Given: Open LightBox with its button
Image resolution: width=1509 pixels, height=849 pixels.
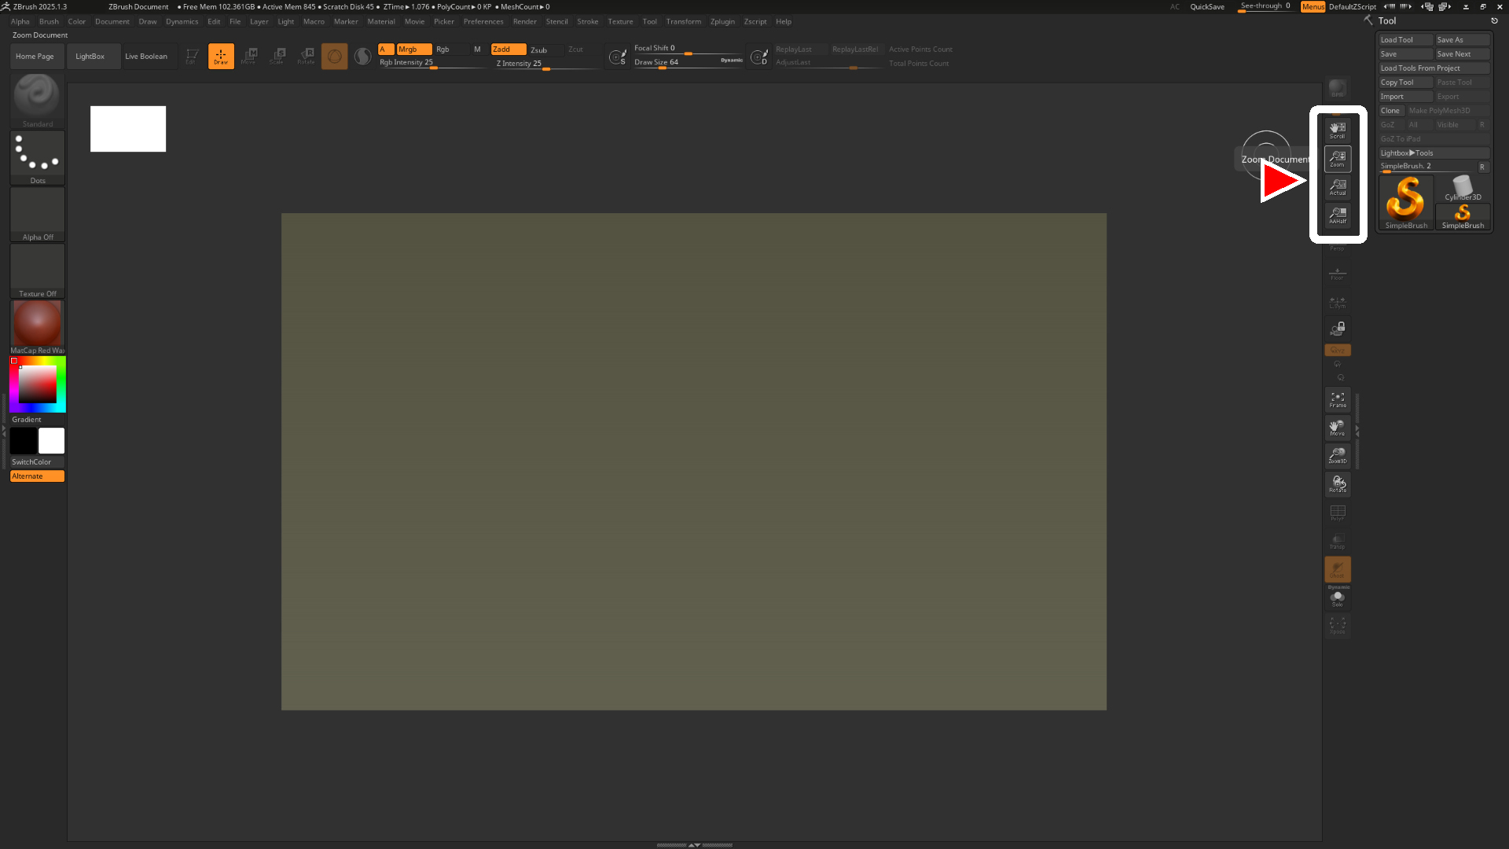Looking at the screenshot, I should coord(90,56).
